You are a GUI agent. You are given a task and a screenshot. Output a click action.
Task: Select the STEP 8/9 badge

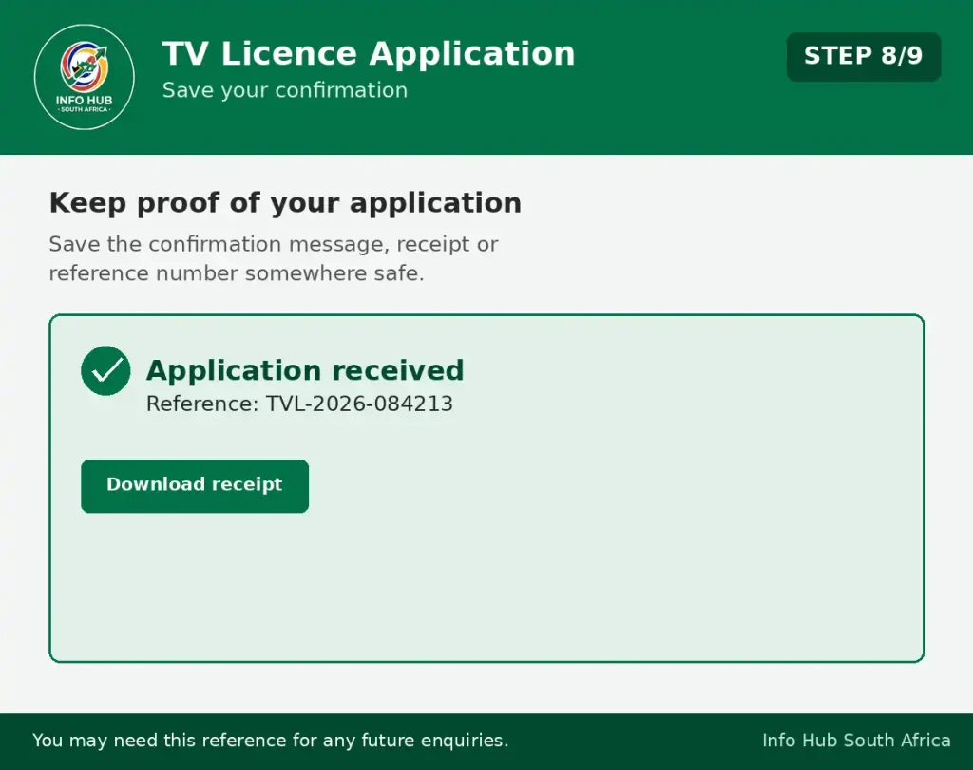[863, 56]
